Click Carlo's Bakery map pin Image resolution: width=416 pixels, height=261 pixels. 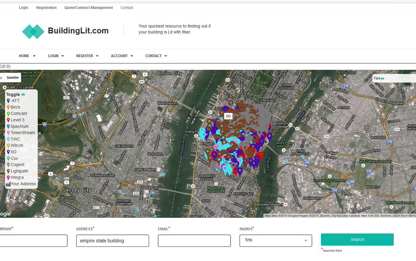click(x=158, y=169)
